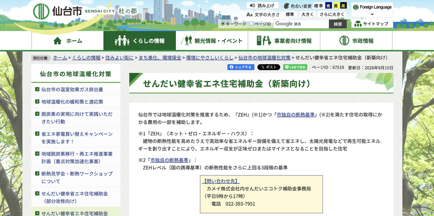
Task: Open the サイトマップ link
Action: pyautogui.click(x=372, y=24)
